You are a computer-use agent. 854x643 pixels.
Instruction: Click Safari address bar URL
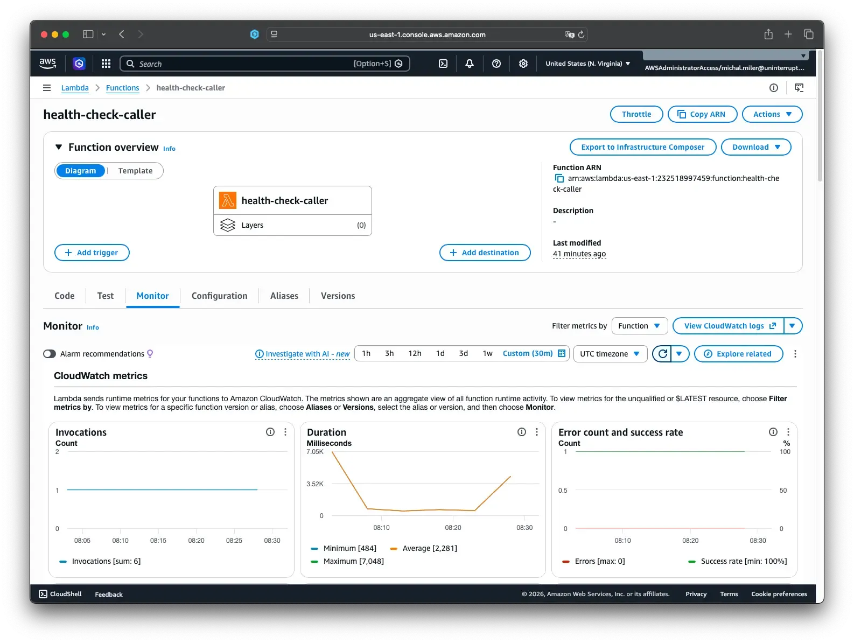click(x=427, y=34)
